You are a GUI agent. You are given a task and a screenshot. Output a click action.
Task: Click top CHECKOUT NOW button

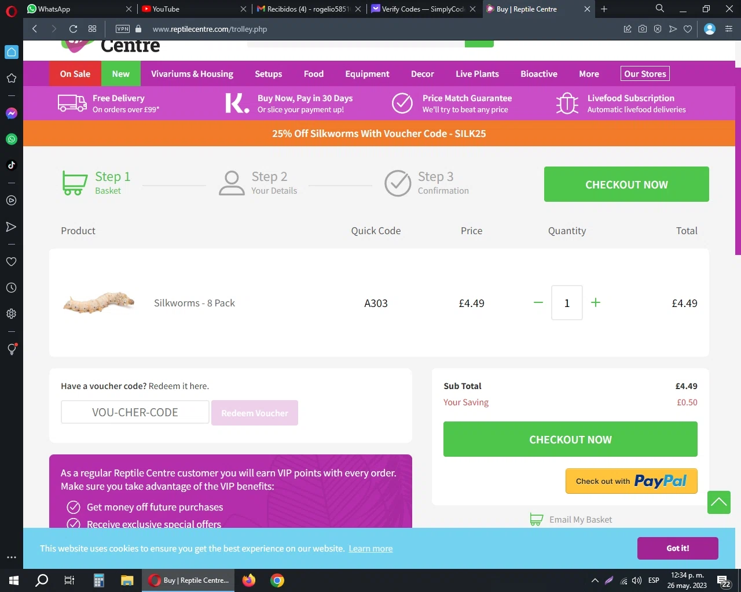[x=626, y=184]
